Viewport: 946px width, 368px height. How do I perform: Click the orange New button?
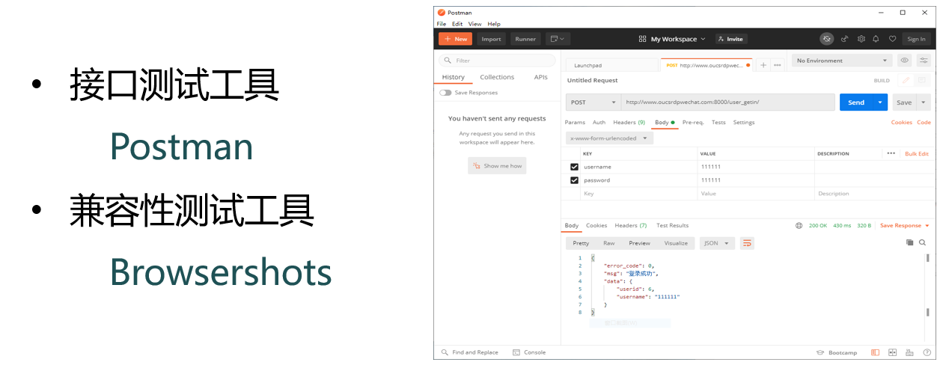(x=455, y=39)
